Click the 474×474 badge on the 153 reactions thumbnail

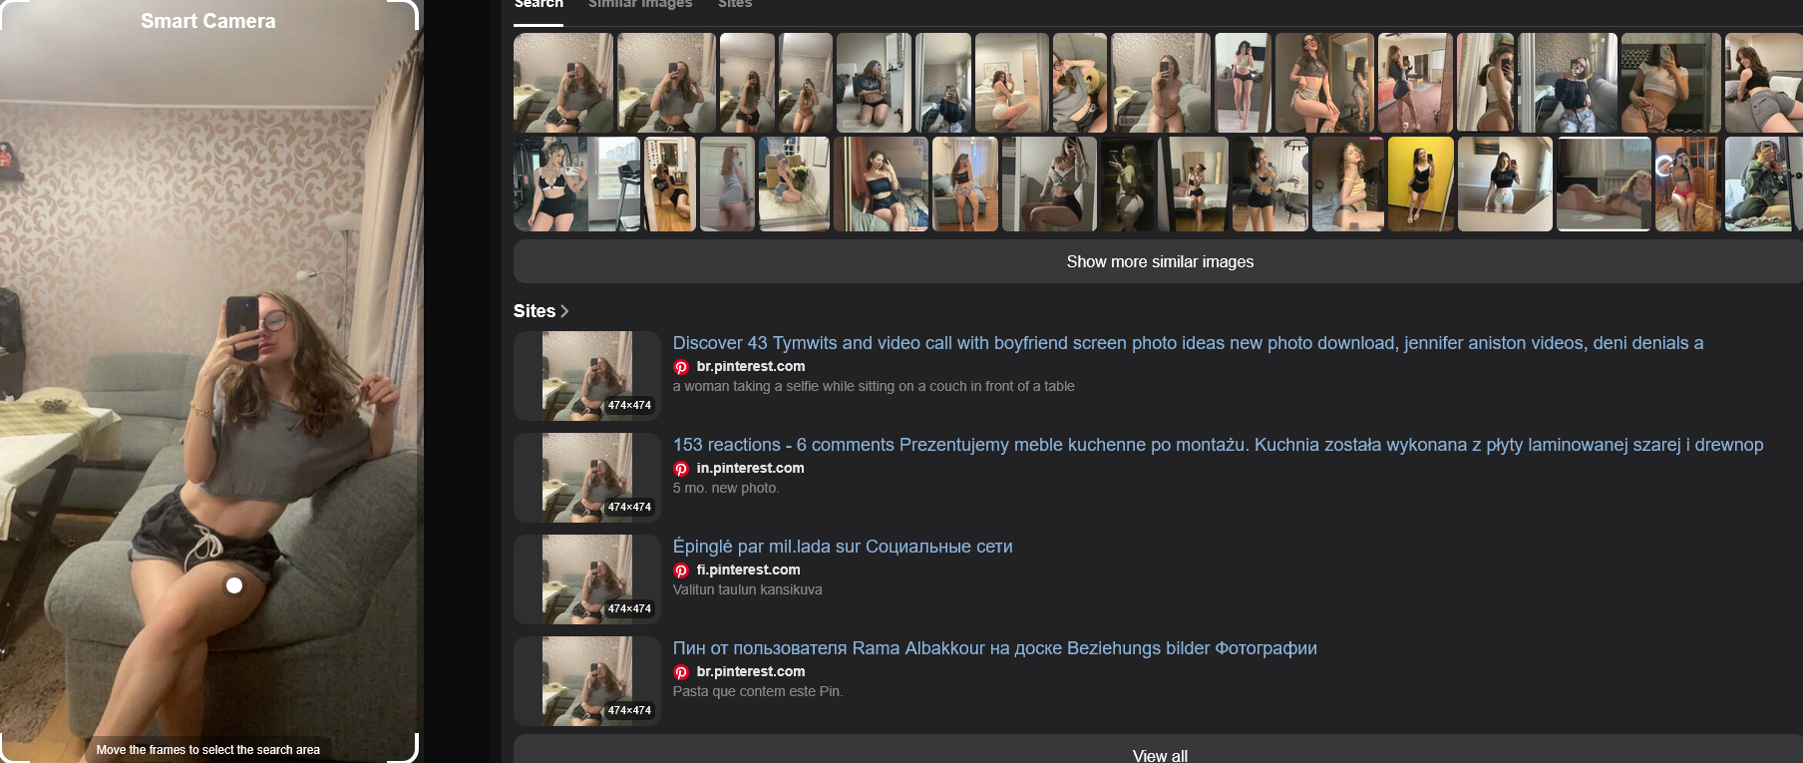(x=629, y=507)
